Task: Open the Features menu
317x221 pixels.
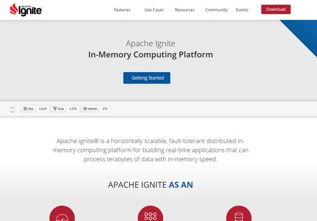Action: click(122, 9)
